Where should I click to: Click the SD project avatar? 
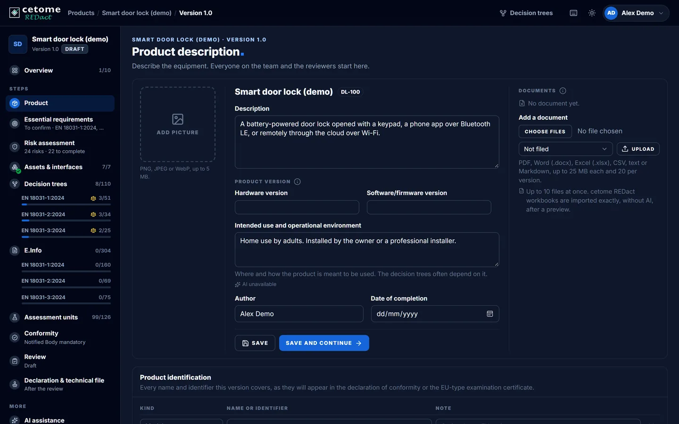(18, 44)
